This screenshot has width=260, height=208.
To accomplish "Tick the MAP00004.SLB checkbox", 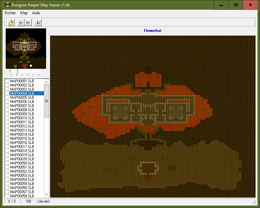I will (x=7, y=93).
